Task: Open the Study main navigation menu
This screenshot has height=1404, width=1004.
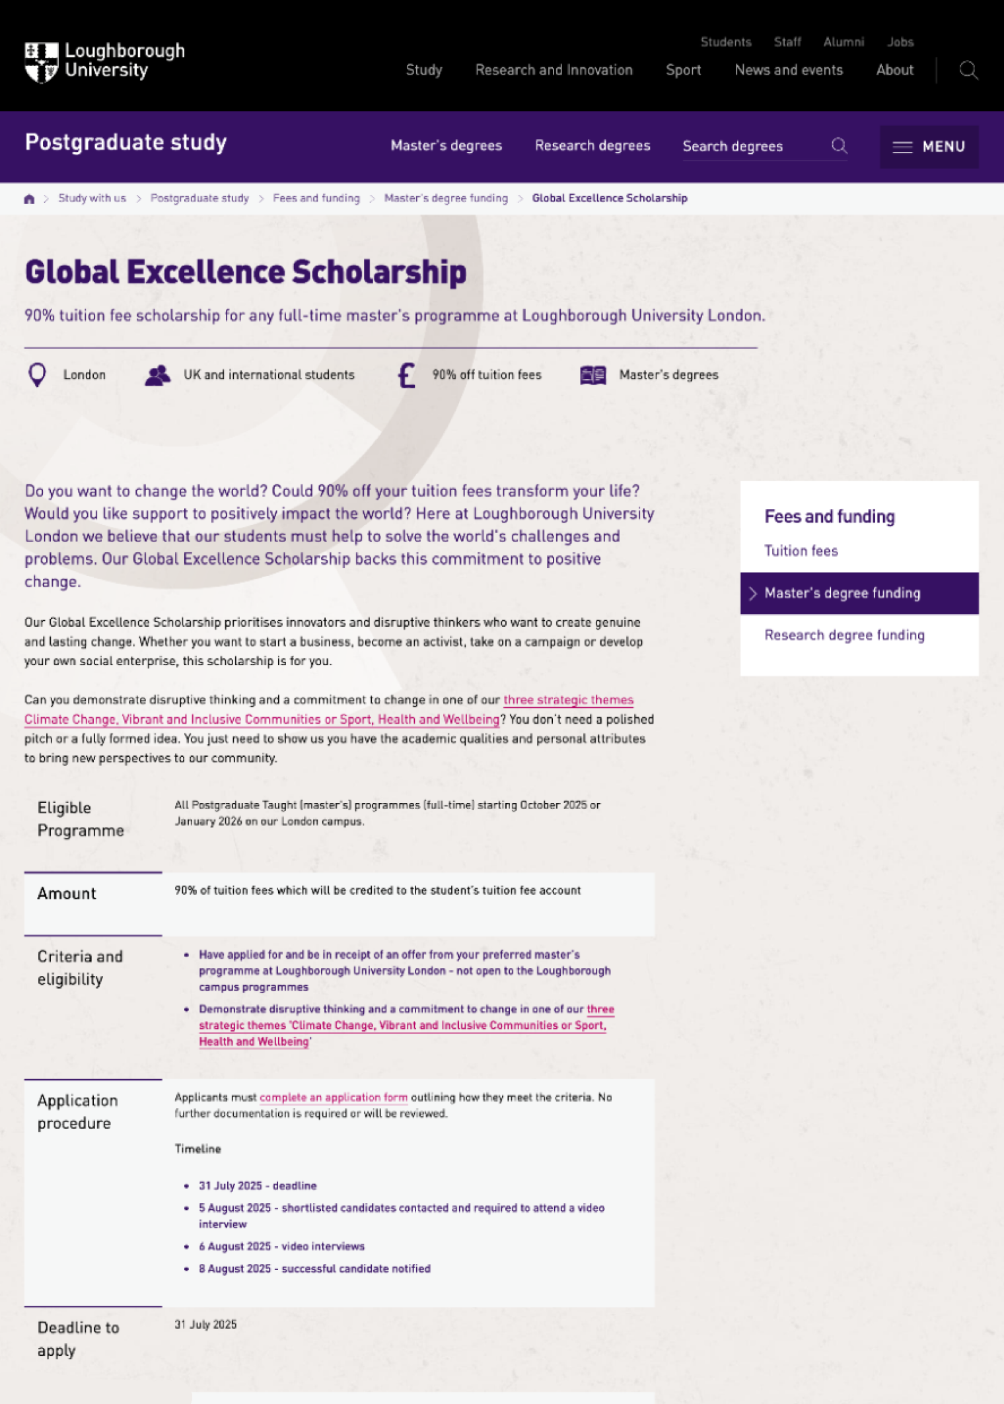Action: point(423,70)
